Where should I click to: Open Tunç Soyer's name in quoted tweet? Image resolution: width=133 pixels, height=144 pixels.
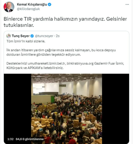pos(21,36)
